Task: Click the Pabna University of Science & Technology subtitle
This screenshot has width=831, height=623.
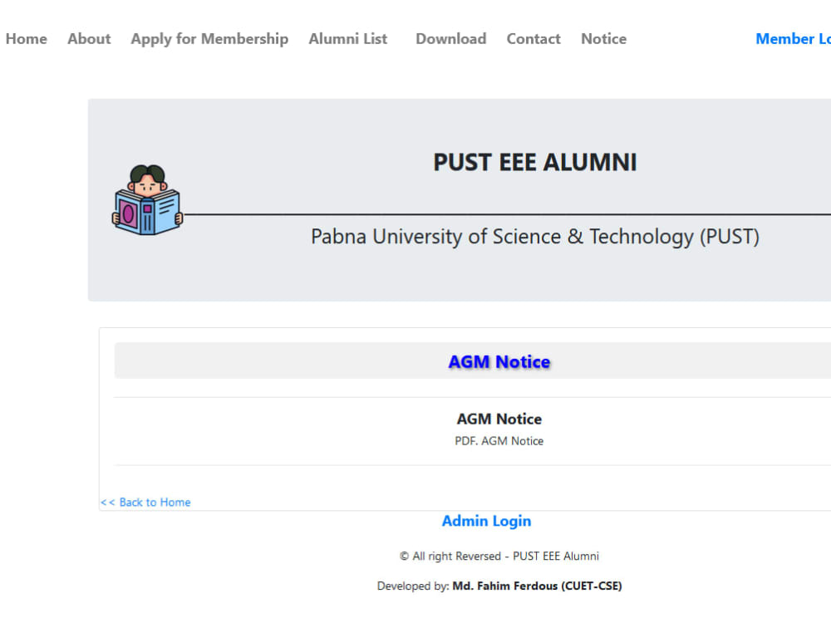Action: coord(535,237)
